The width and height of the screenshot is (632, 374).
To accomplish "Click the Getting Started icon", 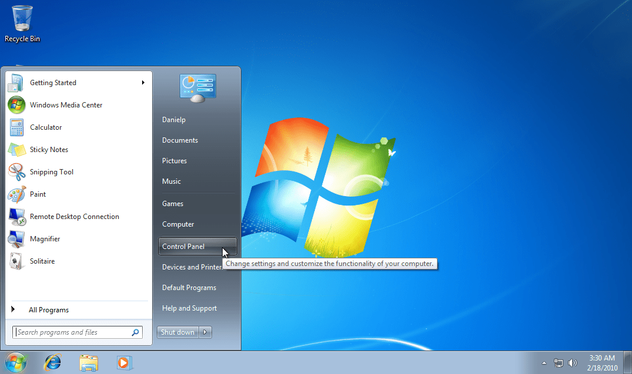I will [x=16, y=83].
